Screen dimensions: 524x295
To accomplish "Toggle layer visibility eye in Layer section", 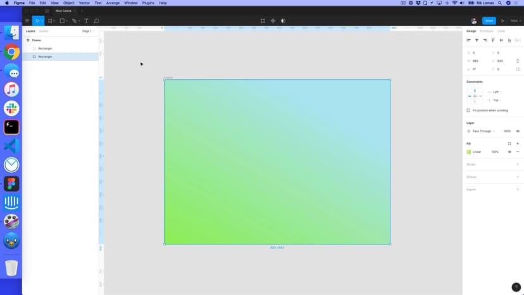I will 518,131.
